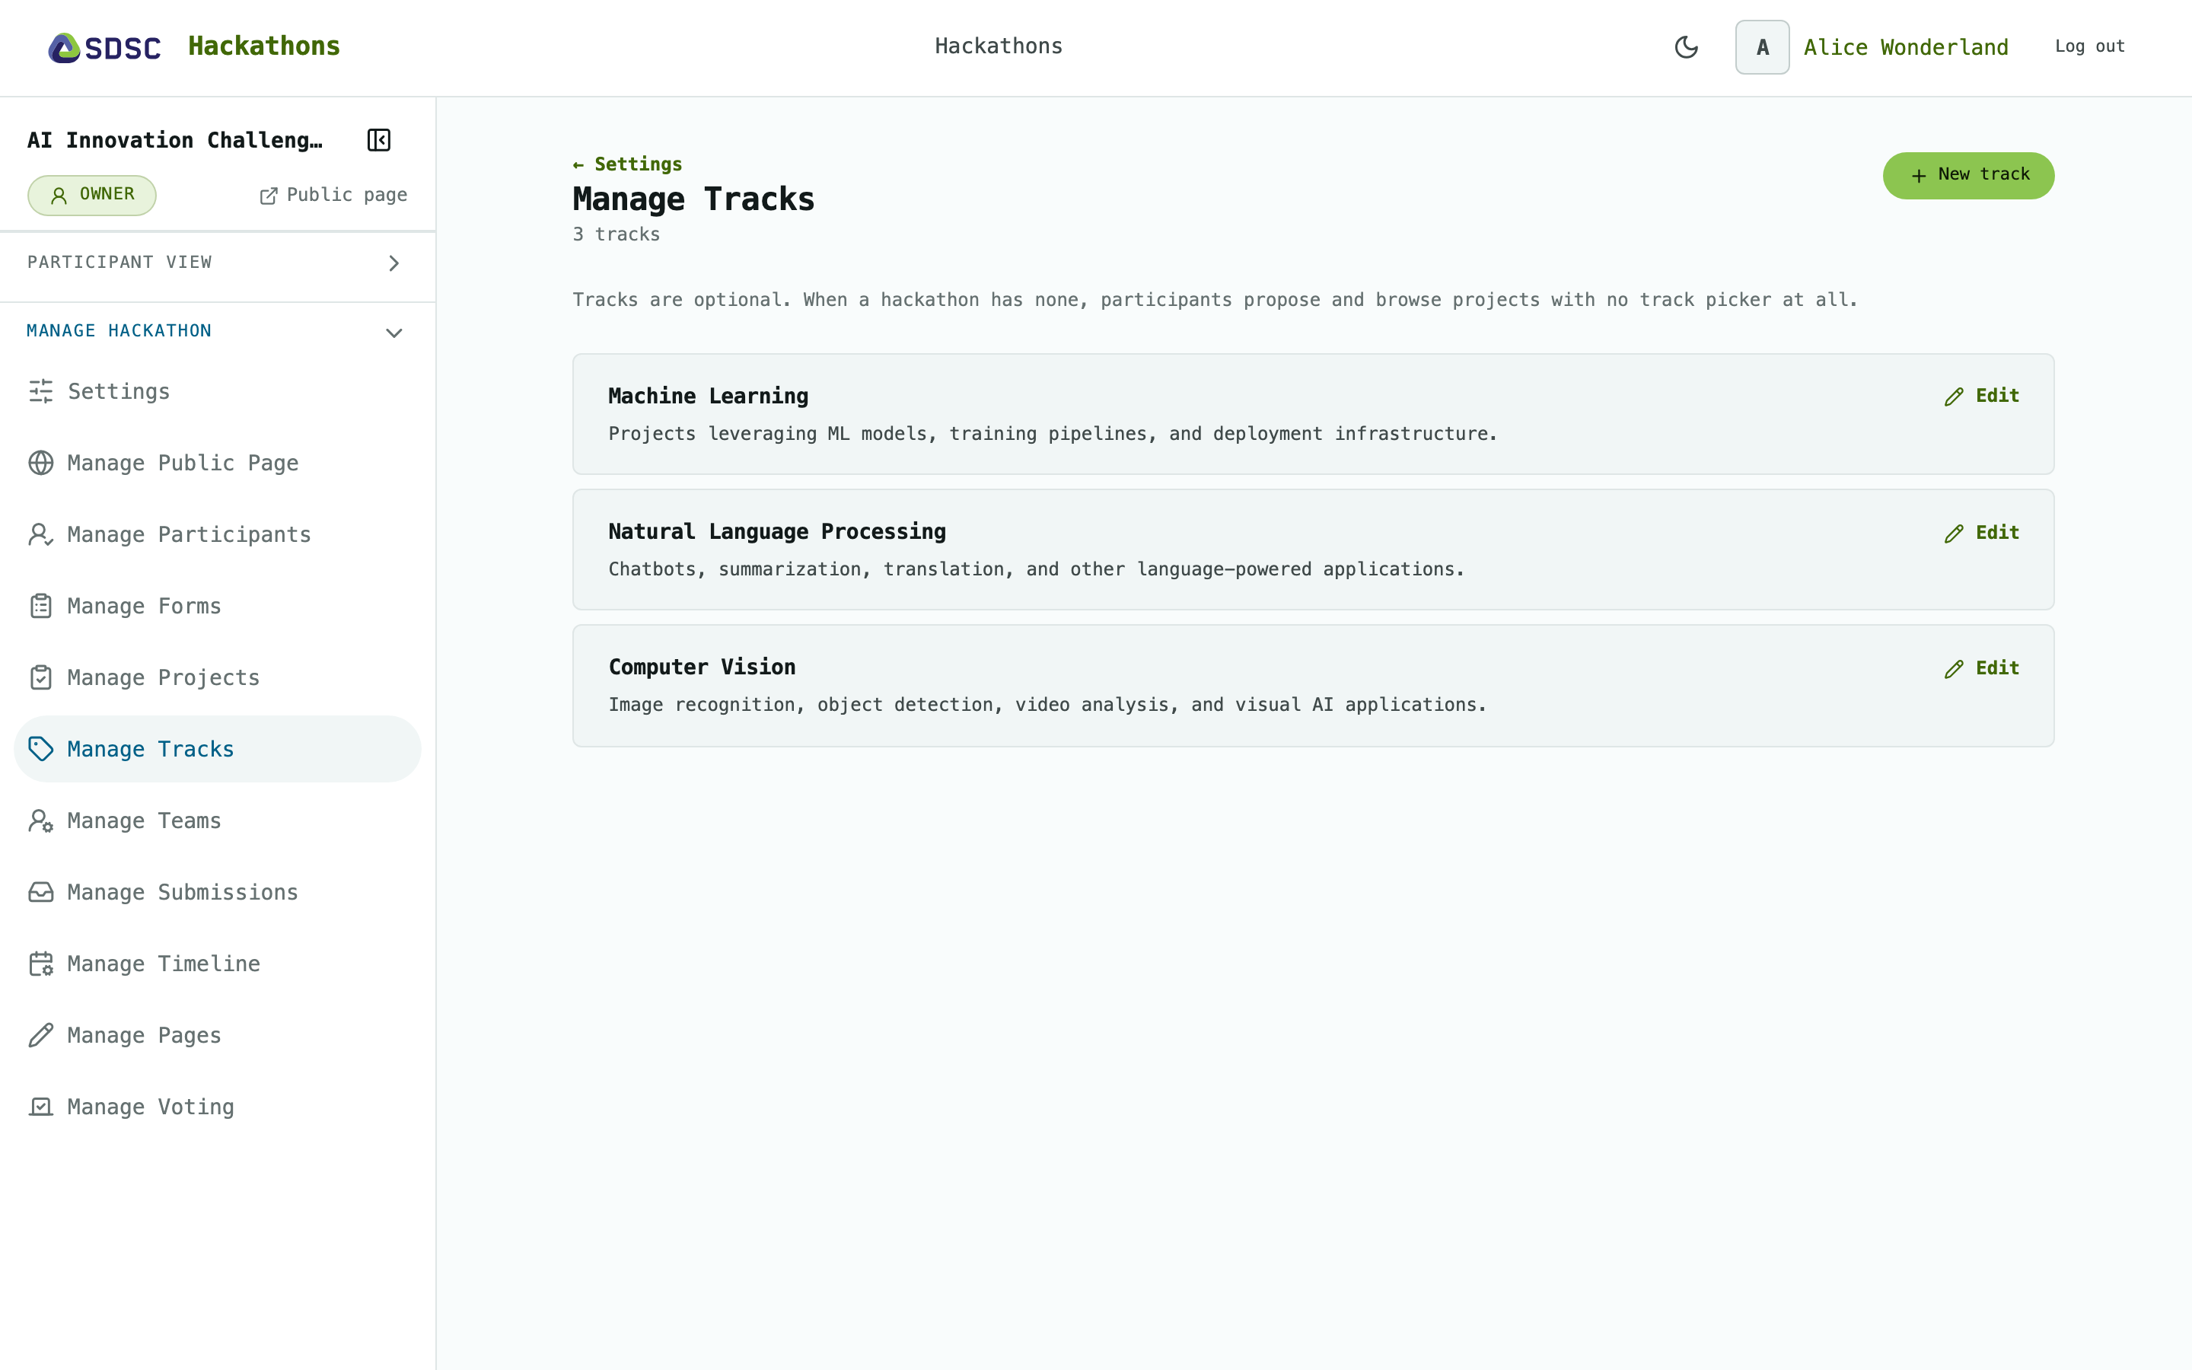Click the user-check icon for Manage Participants
The width and height of the screenshot is (2192, 1370).
tap(41, 534)
